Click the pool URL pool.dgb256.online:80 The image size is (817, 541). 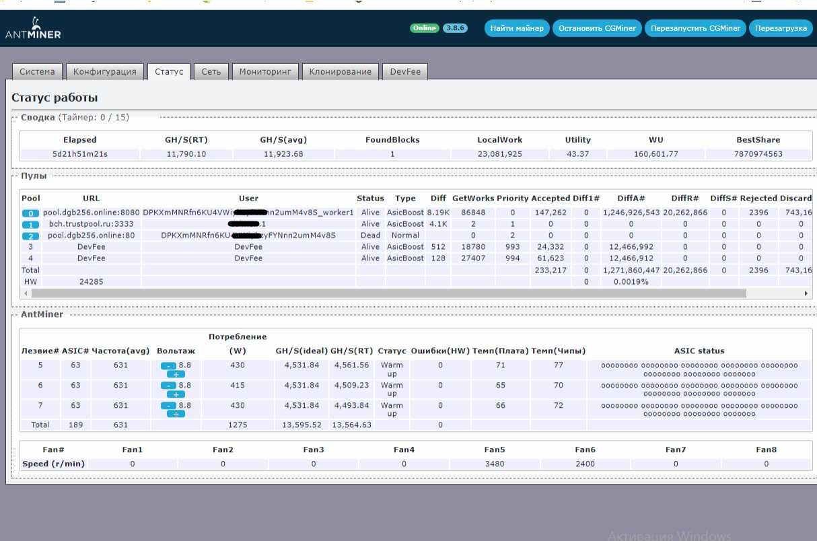tap(91, 236)
